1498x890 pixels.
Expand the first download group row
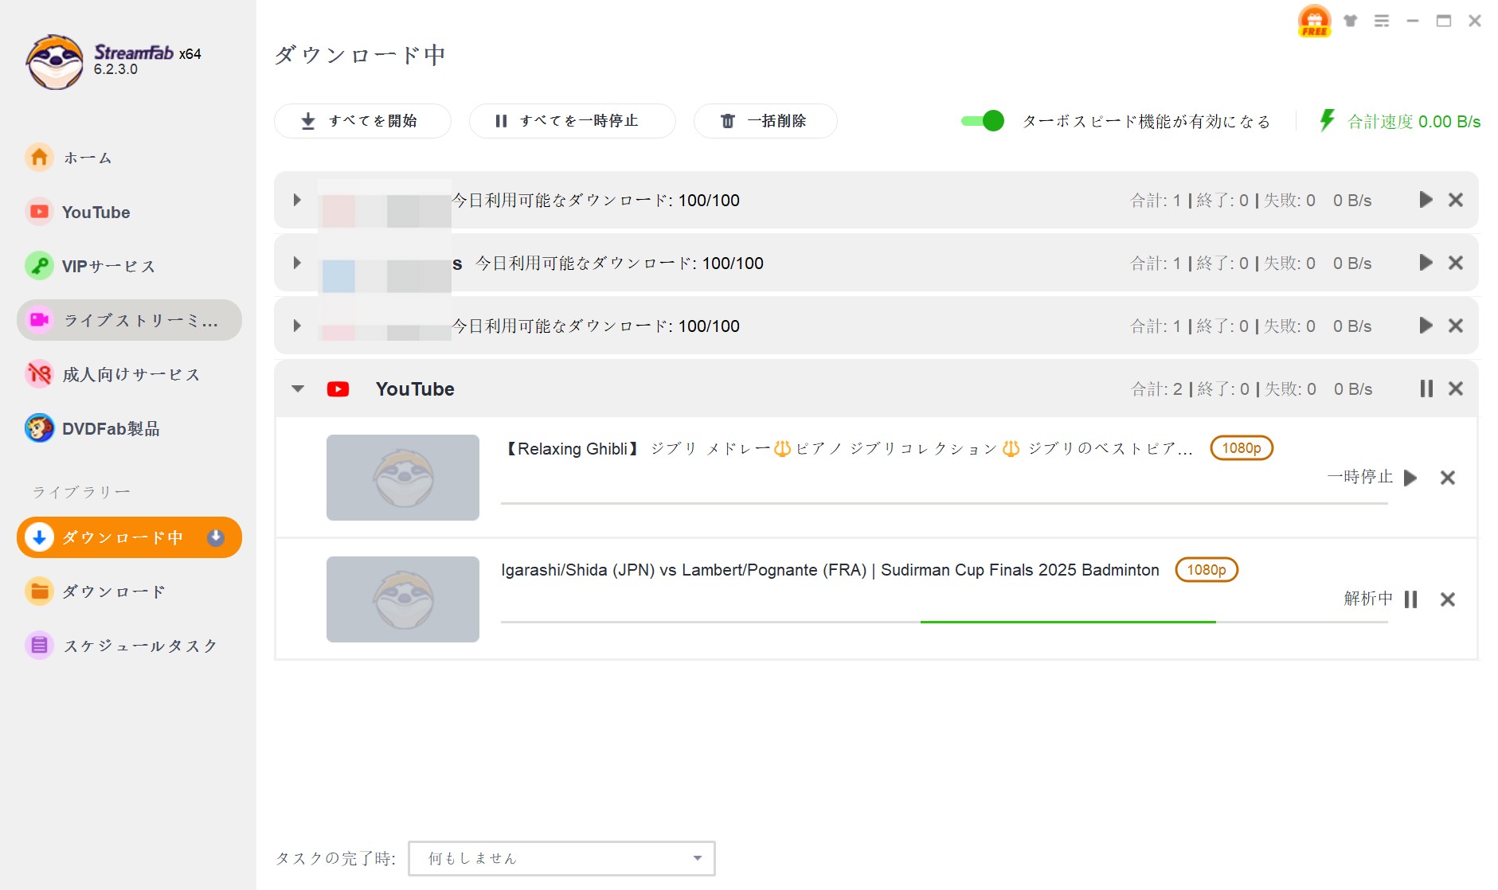coord(297,200)
